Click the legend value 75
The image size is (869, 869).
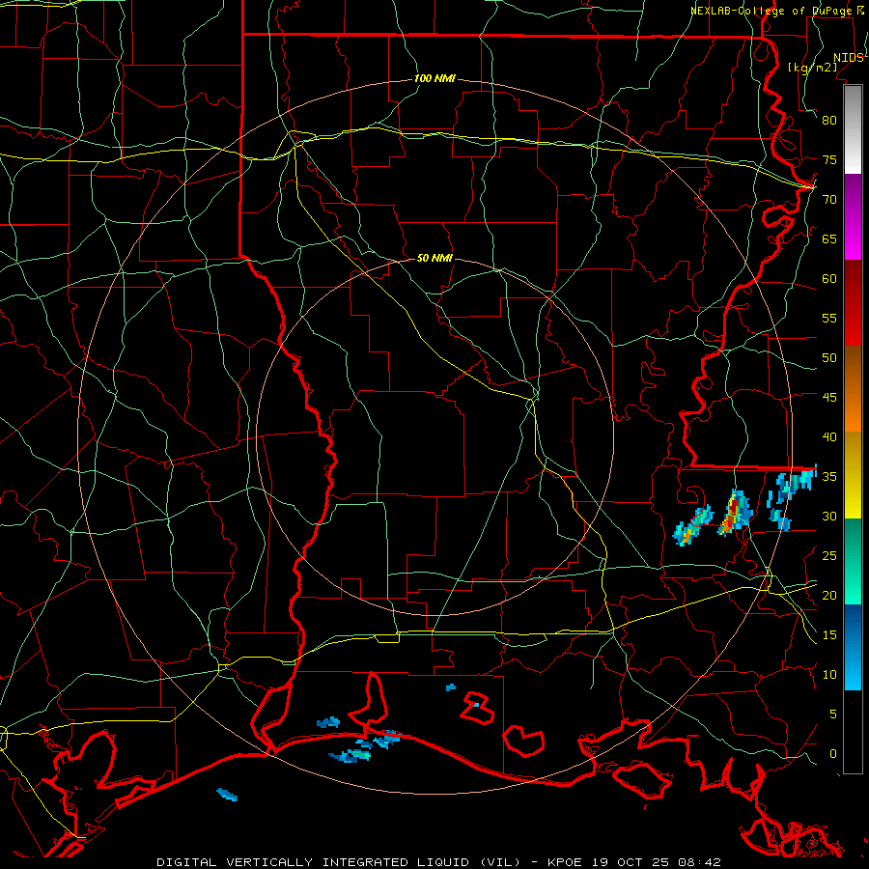pyautogui.click(x=829, y=160)
